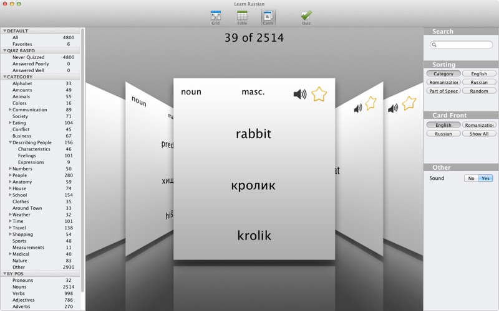Image resolution: width=499 pixels, height=311 pixels.
Task: Collapse the Describing People category
Action: pyautogui.click(x=10, y=142)
